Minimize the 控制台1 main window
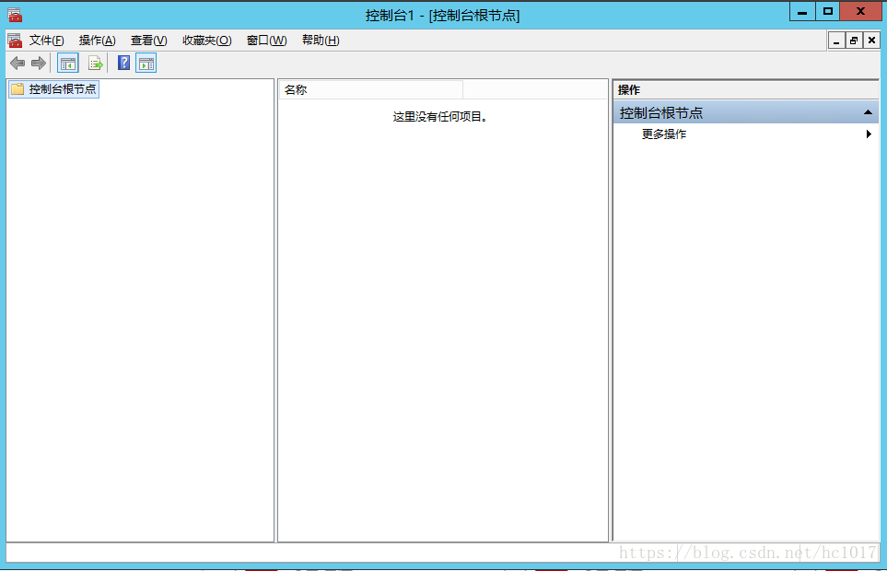This screenshot has width=887, height=571. (802, 11)
